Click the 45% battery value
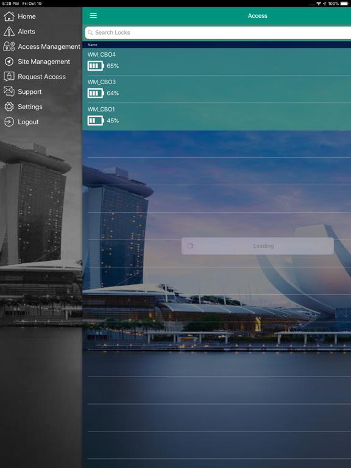The image size is (351, 468). tap(113, 121)
